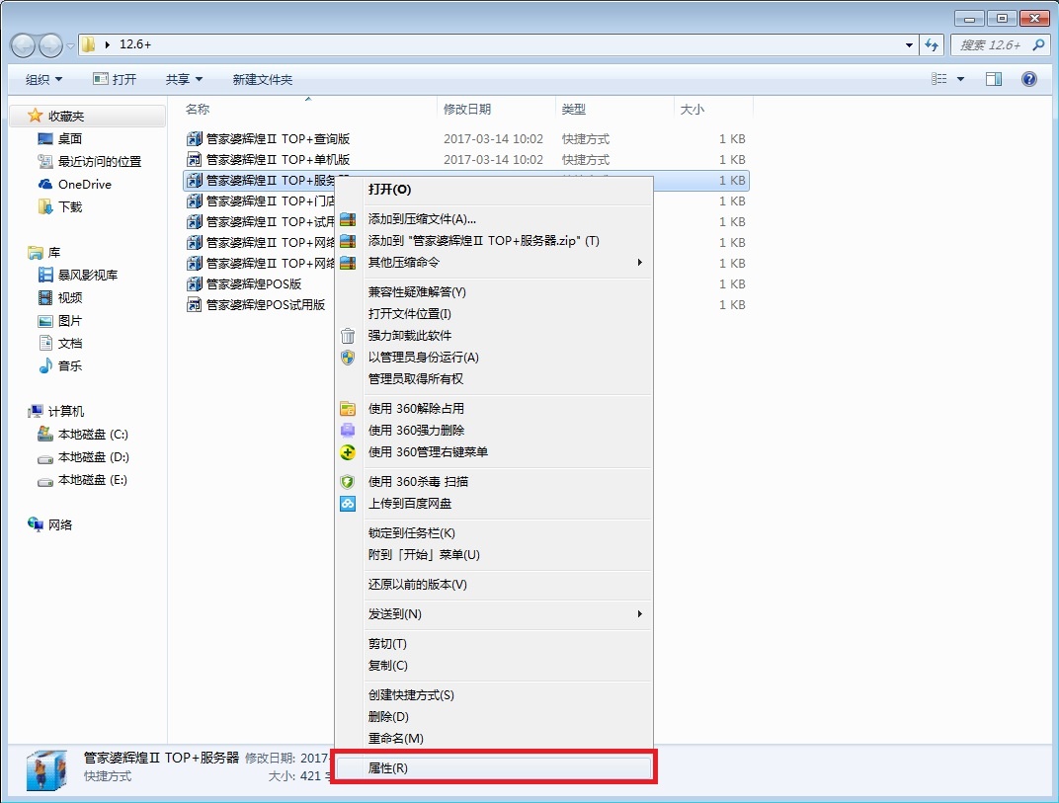Choose 兼容性疑难解答(Y) menu item
This screenshot has width=1059, height=803.
tap(494, 291)
